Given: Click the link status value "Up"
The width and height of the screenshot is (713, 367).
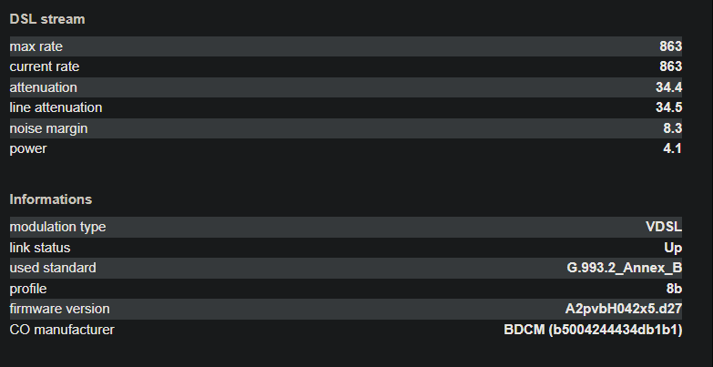Looking at the screenshot, I should (x=674, y=248).
